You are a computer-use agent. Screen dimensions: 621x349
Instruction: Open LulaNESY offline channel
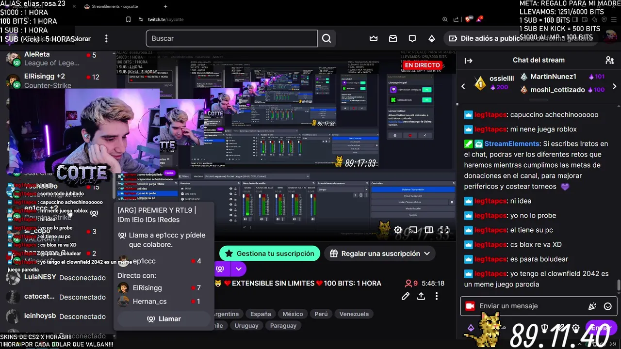coord(57,278)
